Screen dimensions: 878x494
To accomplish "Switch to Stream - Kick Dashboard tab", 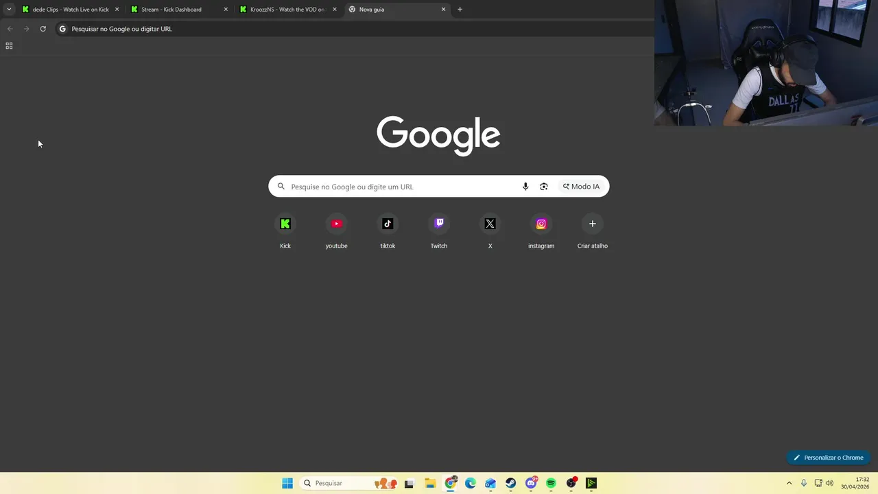I will 179,10.
